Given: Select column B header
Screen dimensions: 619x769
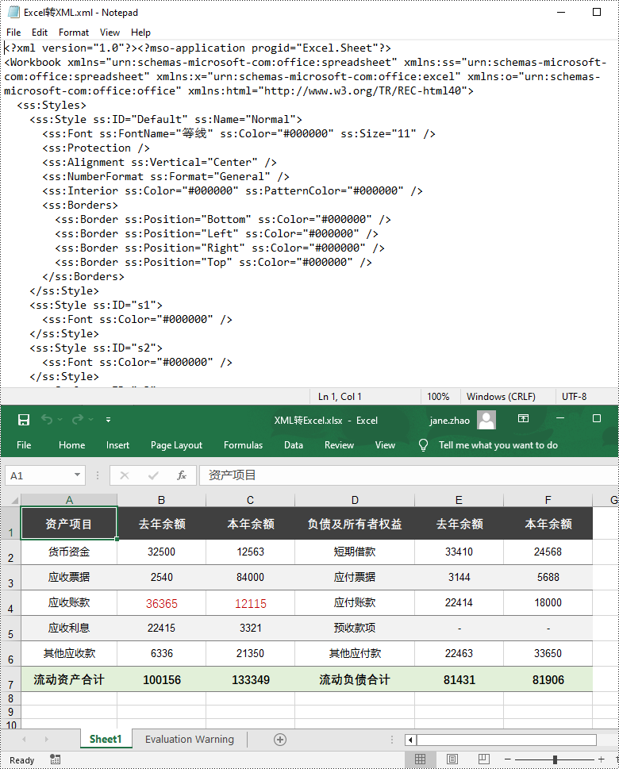Looking at the screenshot, I should pyautogui.click(x=161, y=500).
